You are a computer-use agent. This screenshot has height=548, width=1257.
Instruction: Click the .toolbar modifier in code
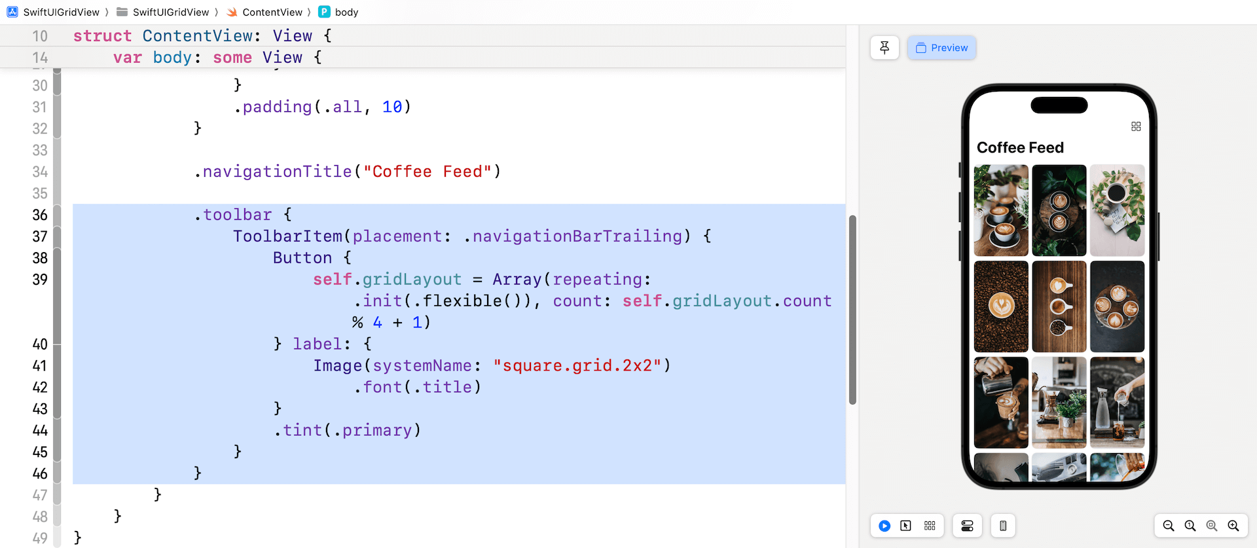point(233,215)
